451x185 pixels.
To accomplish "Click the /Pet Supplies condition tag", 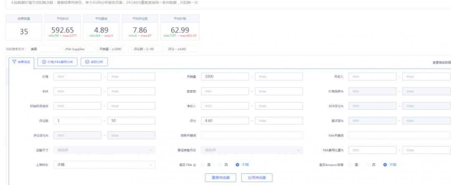I will [x=79, y=49].
